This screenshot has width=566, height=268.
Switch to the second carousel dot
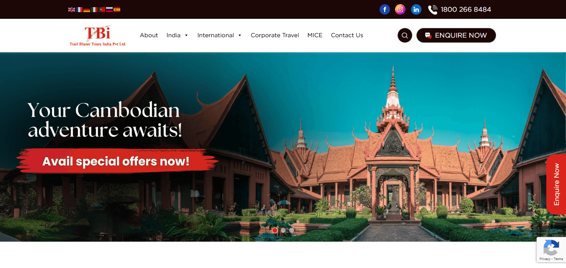(x=283, y=230)
